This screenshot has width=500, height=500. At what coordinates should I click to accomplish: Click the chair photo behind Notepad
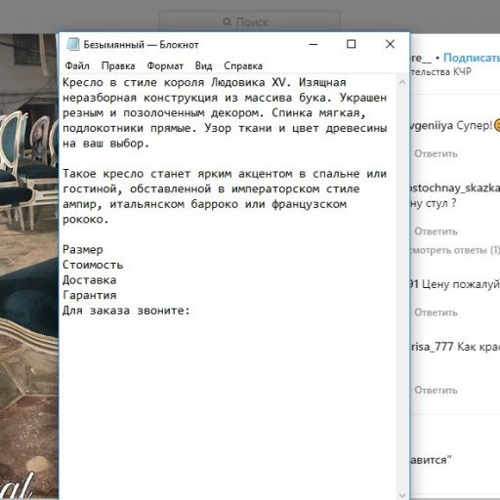coord(29,267)
